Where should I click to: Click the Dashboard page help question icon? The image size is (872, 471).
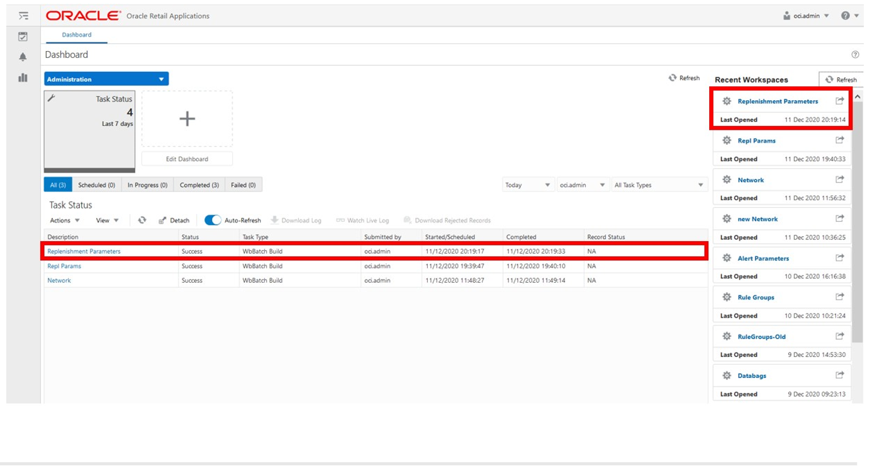pos(855,55)
